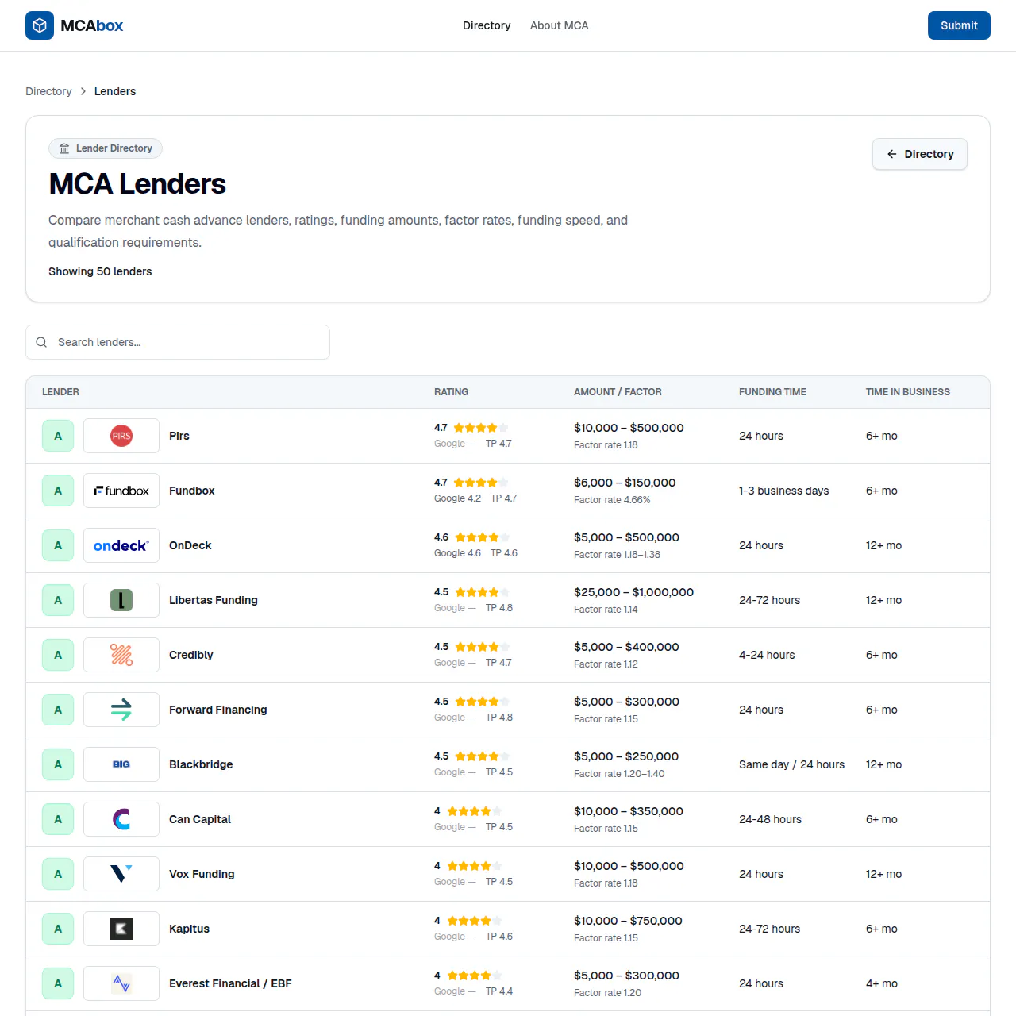This screenshot has height=1016, width=1016.
Task: Open the Pirs lender name
Action: pos(179,436)
